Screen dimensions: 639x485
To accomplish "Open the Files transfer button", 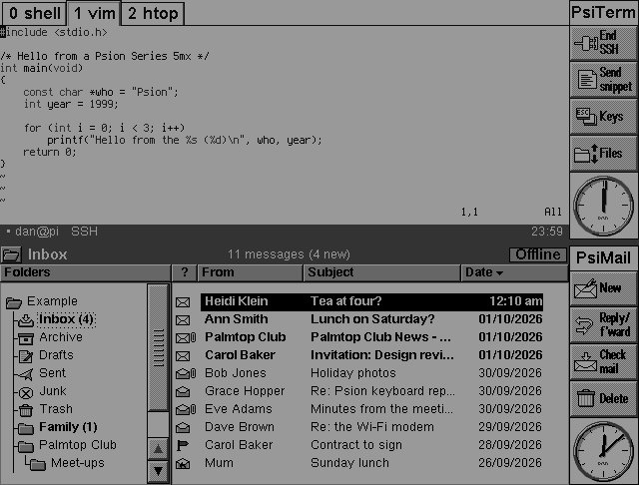I will 603,154.
